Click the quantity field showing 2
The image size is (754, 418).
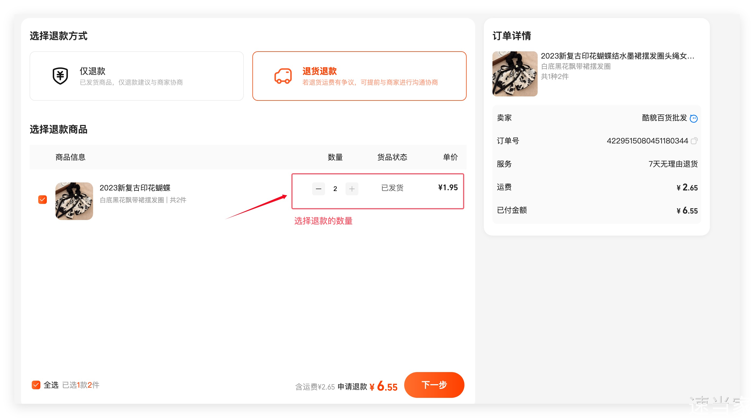pos(335,189)
